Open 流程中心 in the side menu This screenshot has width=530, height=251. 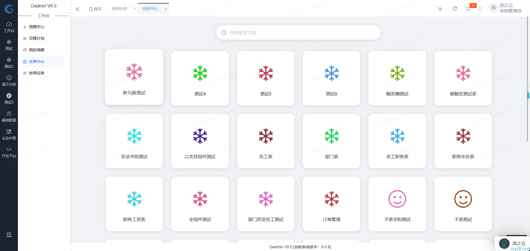(37, 27)
